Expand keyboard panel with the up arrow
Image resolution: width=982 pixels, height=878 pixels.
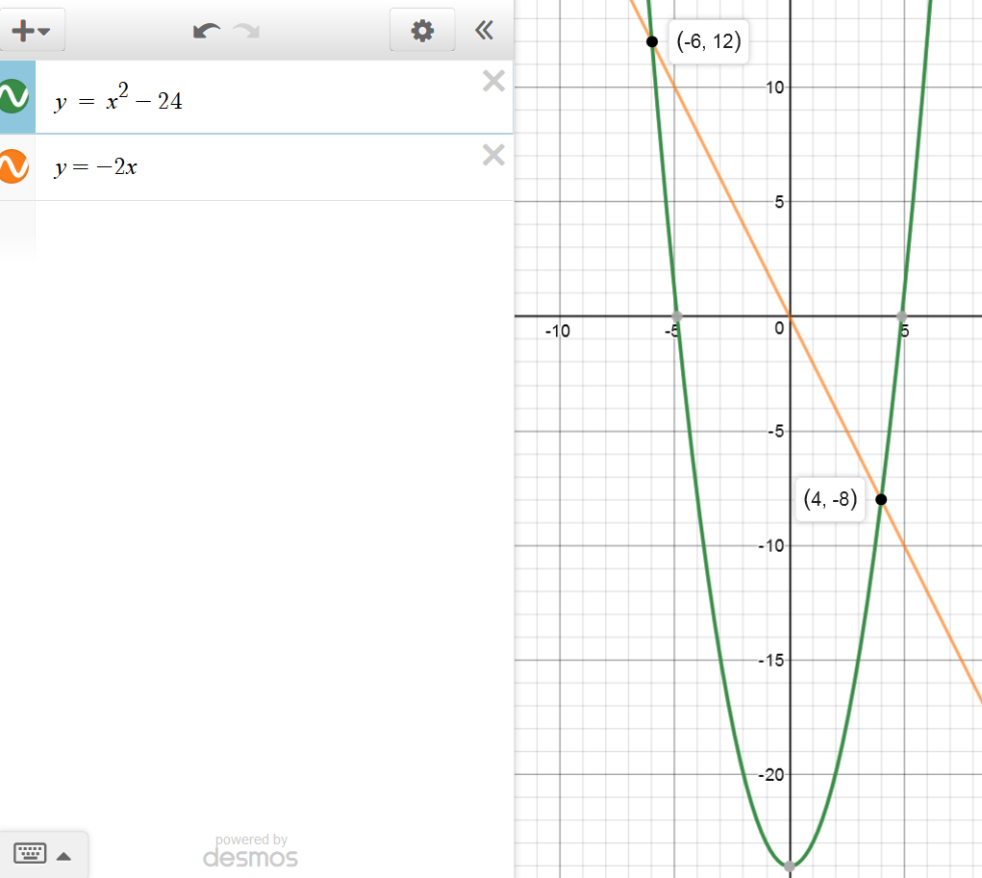(x=64, y=856)
